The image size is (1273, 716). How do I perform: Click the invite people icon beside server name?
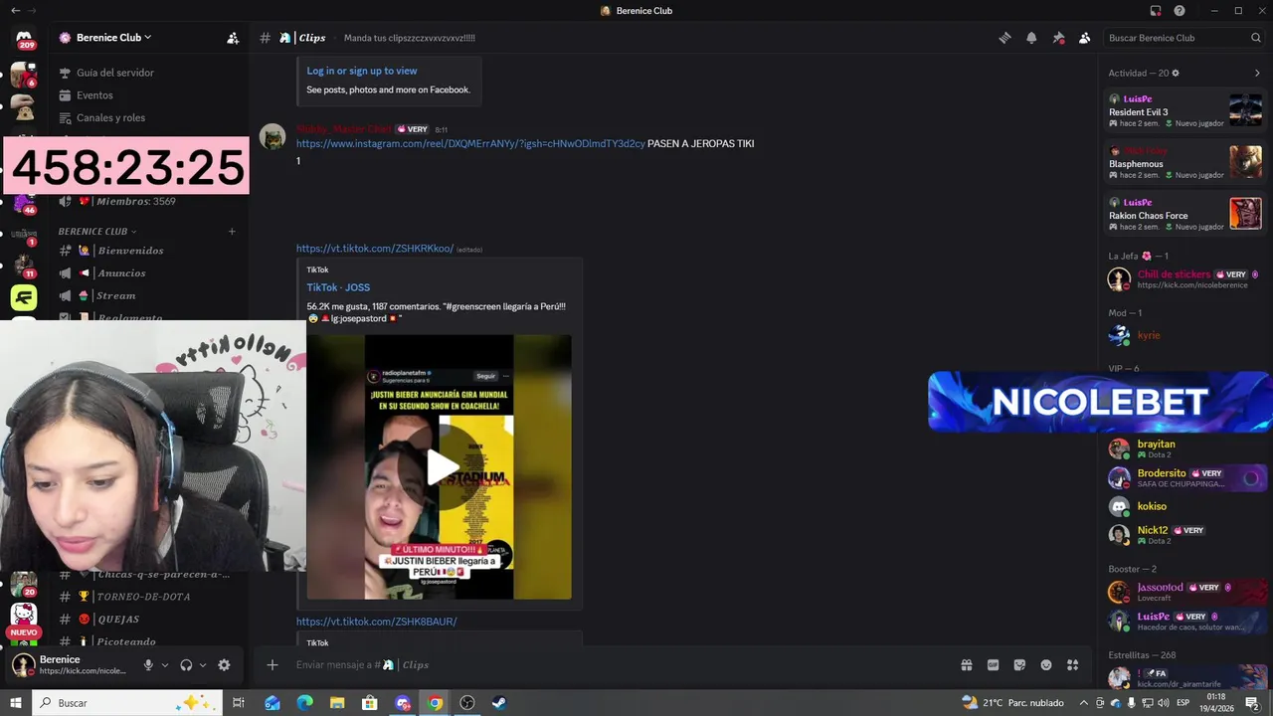[233, 38]
